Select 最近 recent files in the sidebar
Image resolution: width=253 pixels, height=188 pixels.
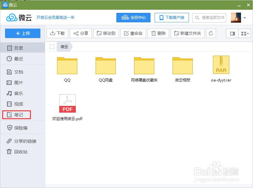[x=23, y=59]
